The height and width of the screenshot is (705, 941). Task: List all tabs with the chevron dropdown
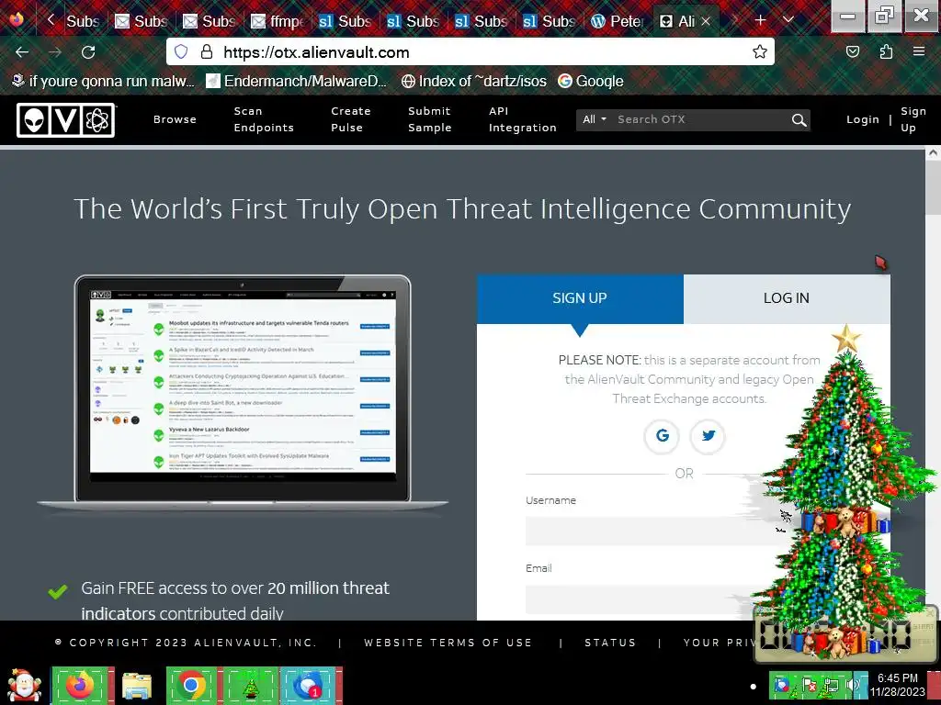pos(788,21)
